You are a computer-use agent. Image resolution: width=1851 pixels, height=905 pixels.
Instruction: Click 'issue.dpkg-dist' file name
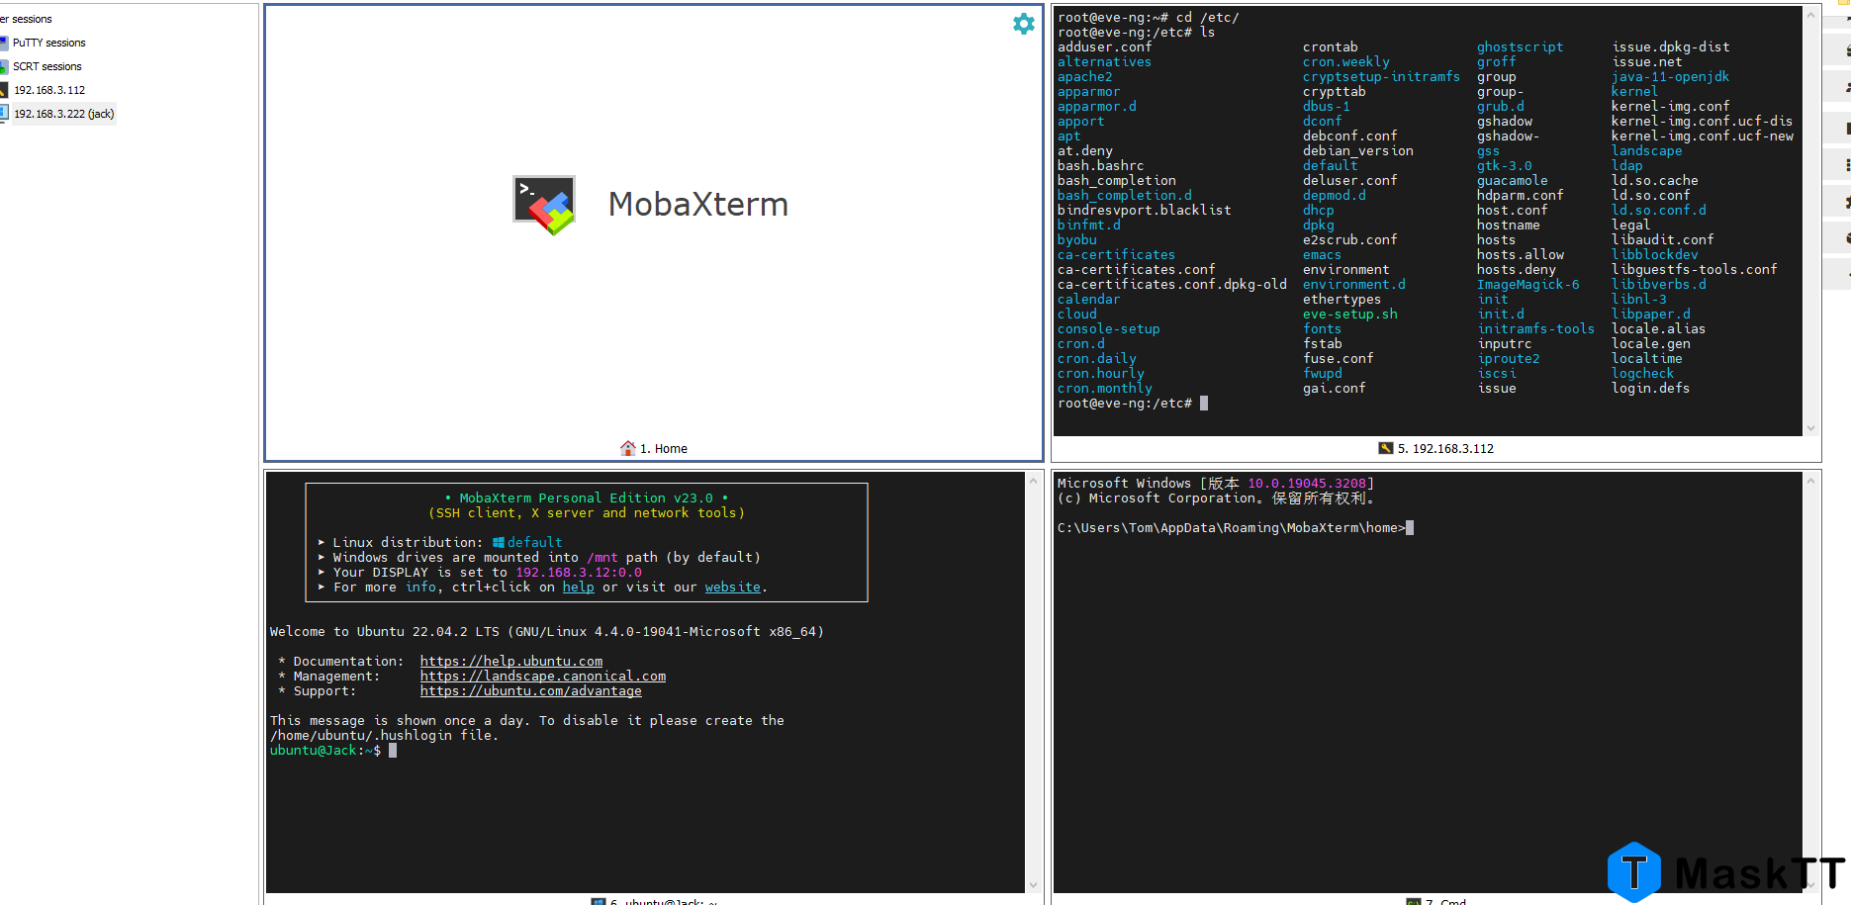coord(1671,46)
